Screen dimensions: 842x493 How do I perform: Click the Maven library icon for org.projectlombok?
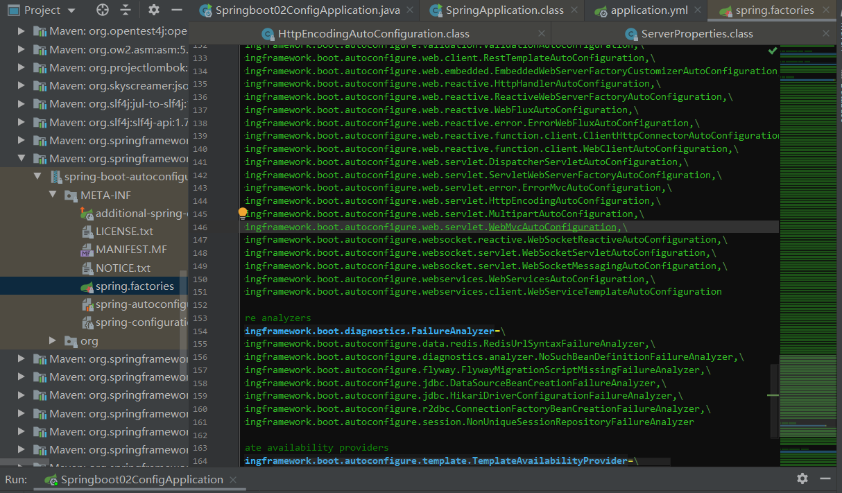click(40, 68)
